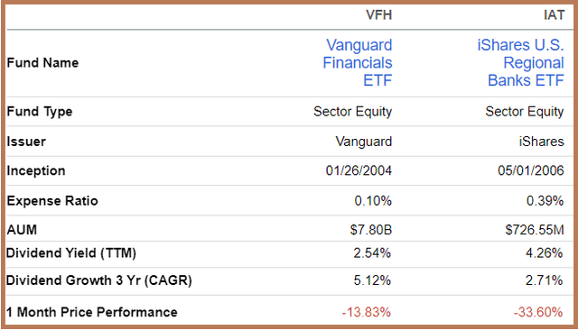
Task: Select the Issuer row label
Action: [26, 142]
